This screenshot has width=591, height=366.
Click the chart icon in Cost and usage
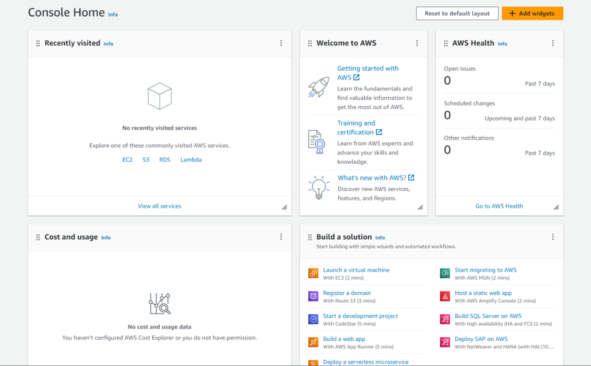pos(160,304)
